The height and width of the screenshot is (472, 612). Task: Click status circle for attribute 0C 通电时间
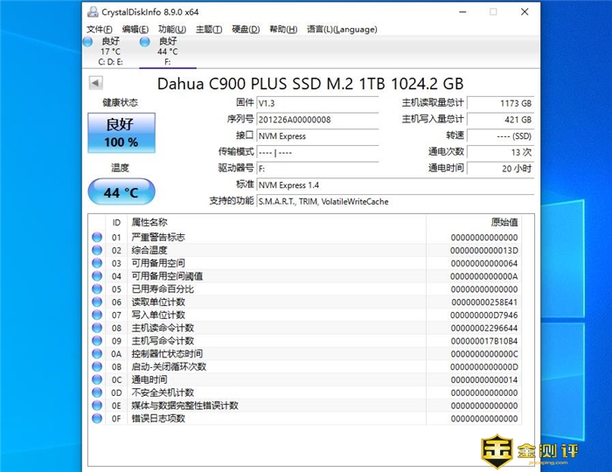coord(96,380)
